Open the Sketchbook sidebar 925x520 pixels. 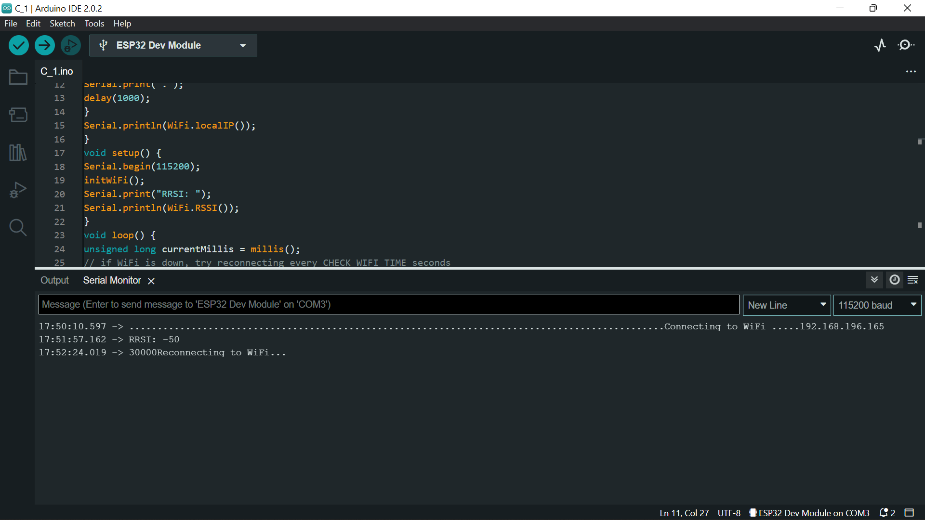(17, 77)
